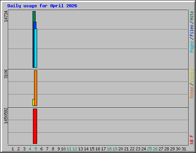The image size is (196, 153).
Task: Select green day 18 label
Action: (x=109, y=149)
